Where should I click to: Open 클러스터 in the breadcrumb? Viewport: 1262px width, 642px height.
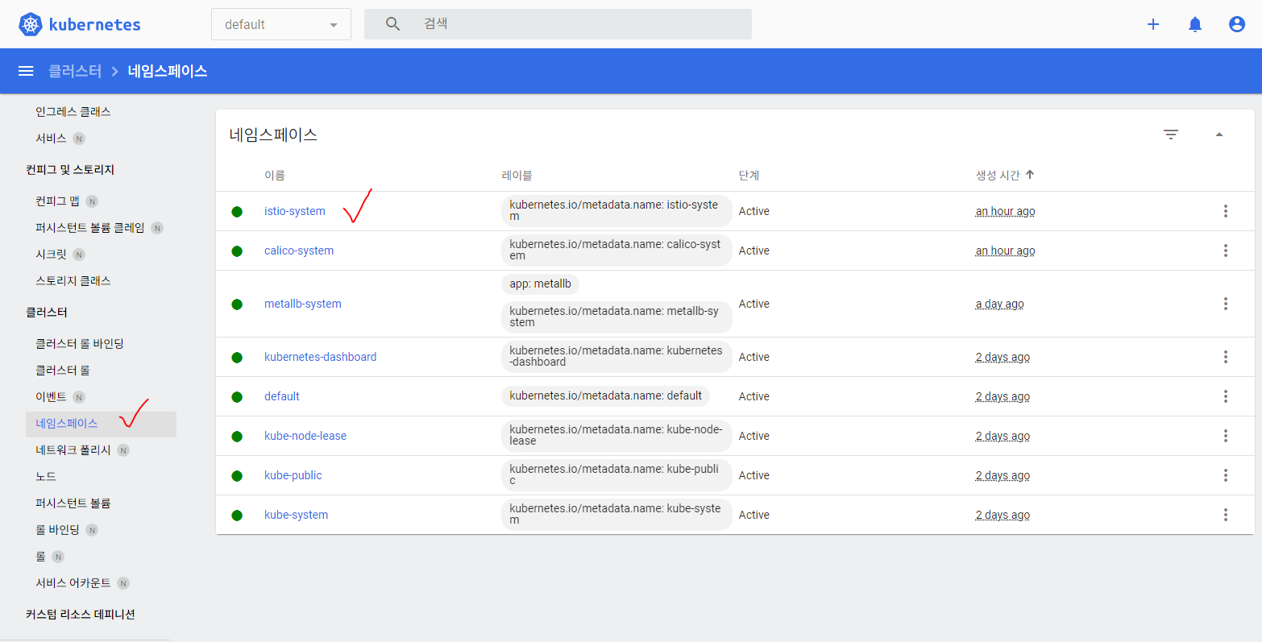point(75,71)
